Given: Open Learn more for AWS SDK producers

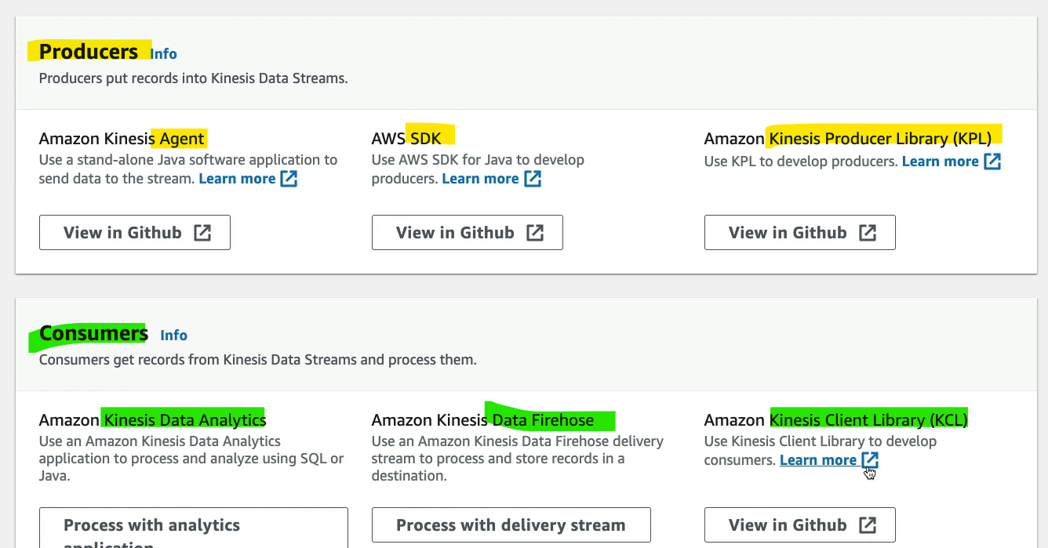Looking at the screenshot, I should pos(480,179).
